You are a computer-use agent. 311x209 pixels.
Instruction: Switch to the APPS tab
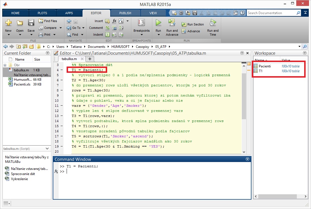point(69,13)
